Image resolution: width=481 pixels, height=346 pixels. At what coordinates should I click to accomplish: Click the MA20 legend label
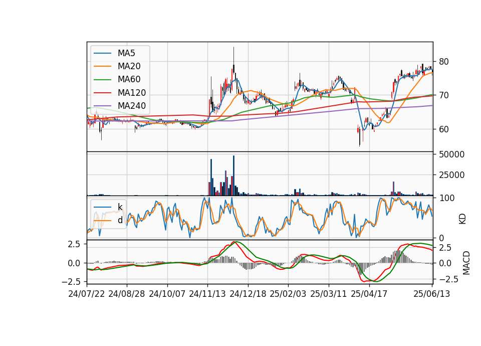click(129, 66)
